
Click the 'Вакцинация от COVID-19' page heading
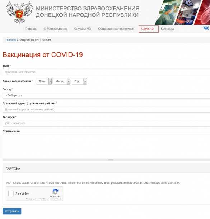pyautogui.click(x=43, y=54)
